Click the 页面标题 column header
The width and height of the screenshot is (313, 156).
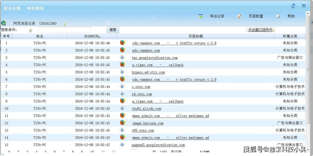pyautogui.click(x=196, y=36)
